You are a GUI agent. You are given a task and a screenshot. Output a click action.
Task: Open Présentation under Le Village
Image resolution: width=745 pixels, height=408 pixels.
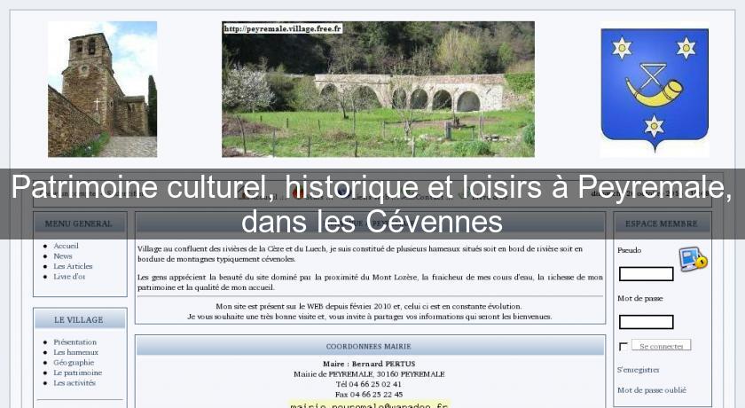pos(75,342)
